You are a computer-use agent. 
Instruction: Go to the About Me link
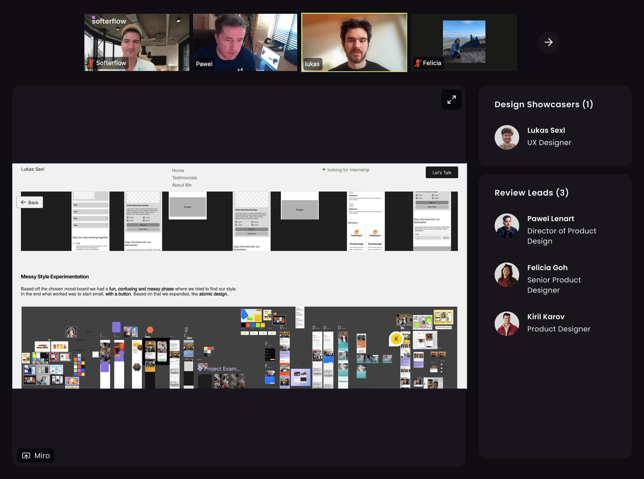coord(182,185)
